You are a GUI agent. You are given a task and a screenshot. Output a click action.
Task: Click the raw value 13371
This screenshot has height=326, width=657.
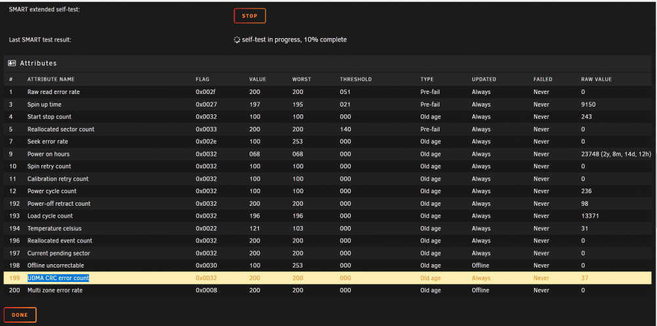[590, 216]
